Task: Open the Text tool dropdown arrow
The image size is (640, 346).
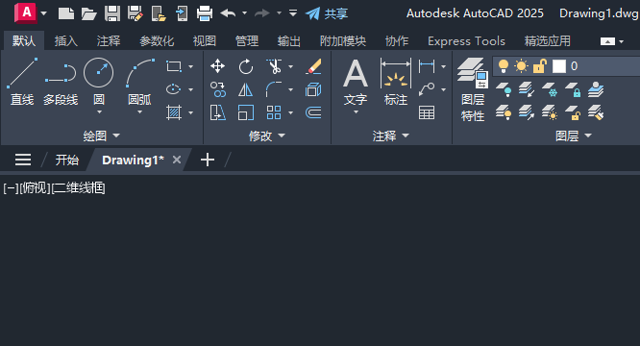Action: pyautogui.click(x=356, y=111)
